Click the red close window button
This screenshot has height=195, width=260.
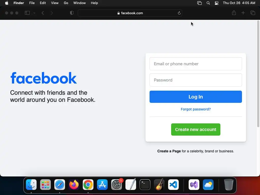(x=7, y=13)
